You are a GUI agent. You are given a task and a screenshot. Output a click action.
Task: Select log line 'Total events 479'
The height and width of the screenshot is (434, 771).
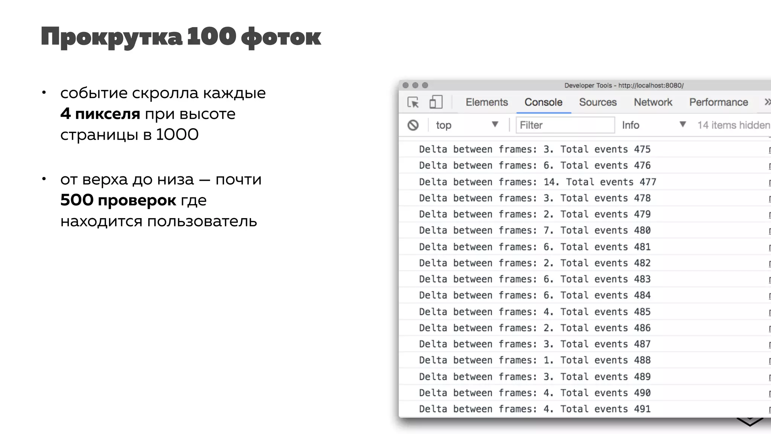585,214
